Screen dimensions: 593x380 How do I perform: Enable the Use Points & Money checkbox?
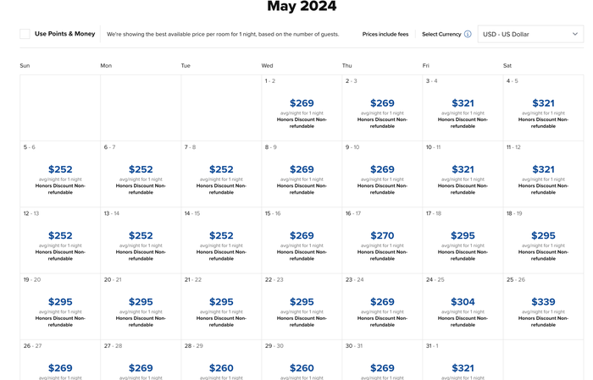(x=25, y=34)
